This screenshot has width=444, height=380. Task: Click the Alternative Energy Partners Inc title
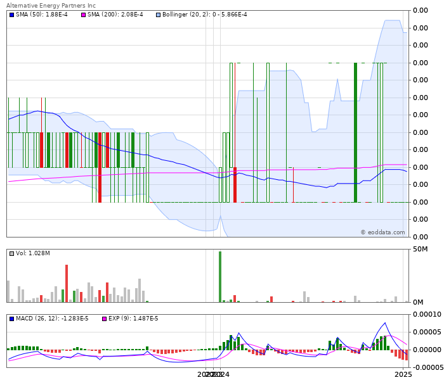[x=51, y=6]
